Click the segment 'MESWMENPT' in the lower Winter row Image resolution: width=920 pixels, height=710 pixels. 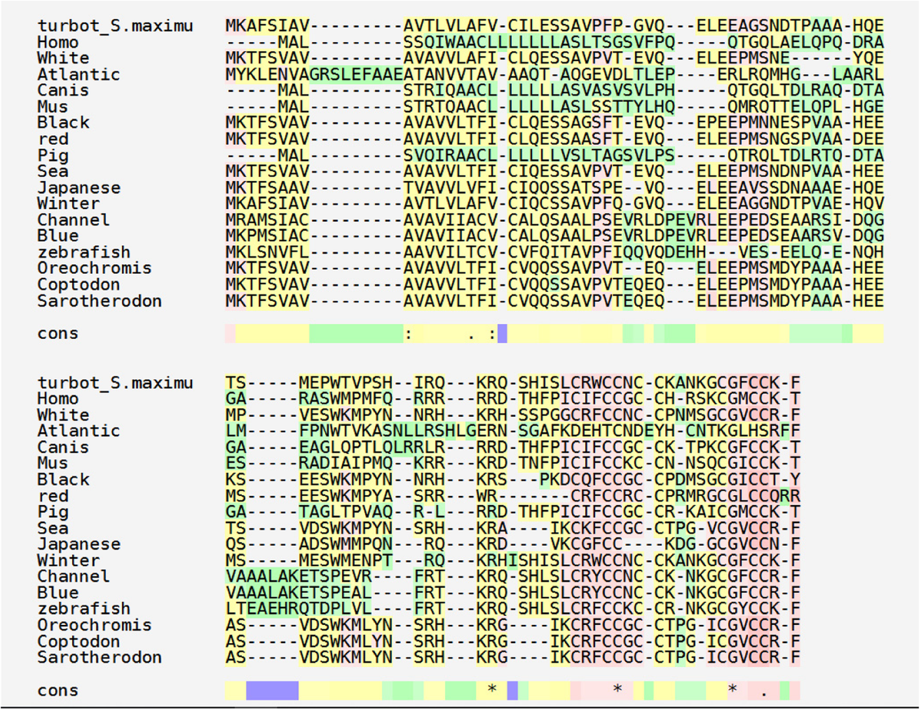tap(346, 561)
